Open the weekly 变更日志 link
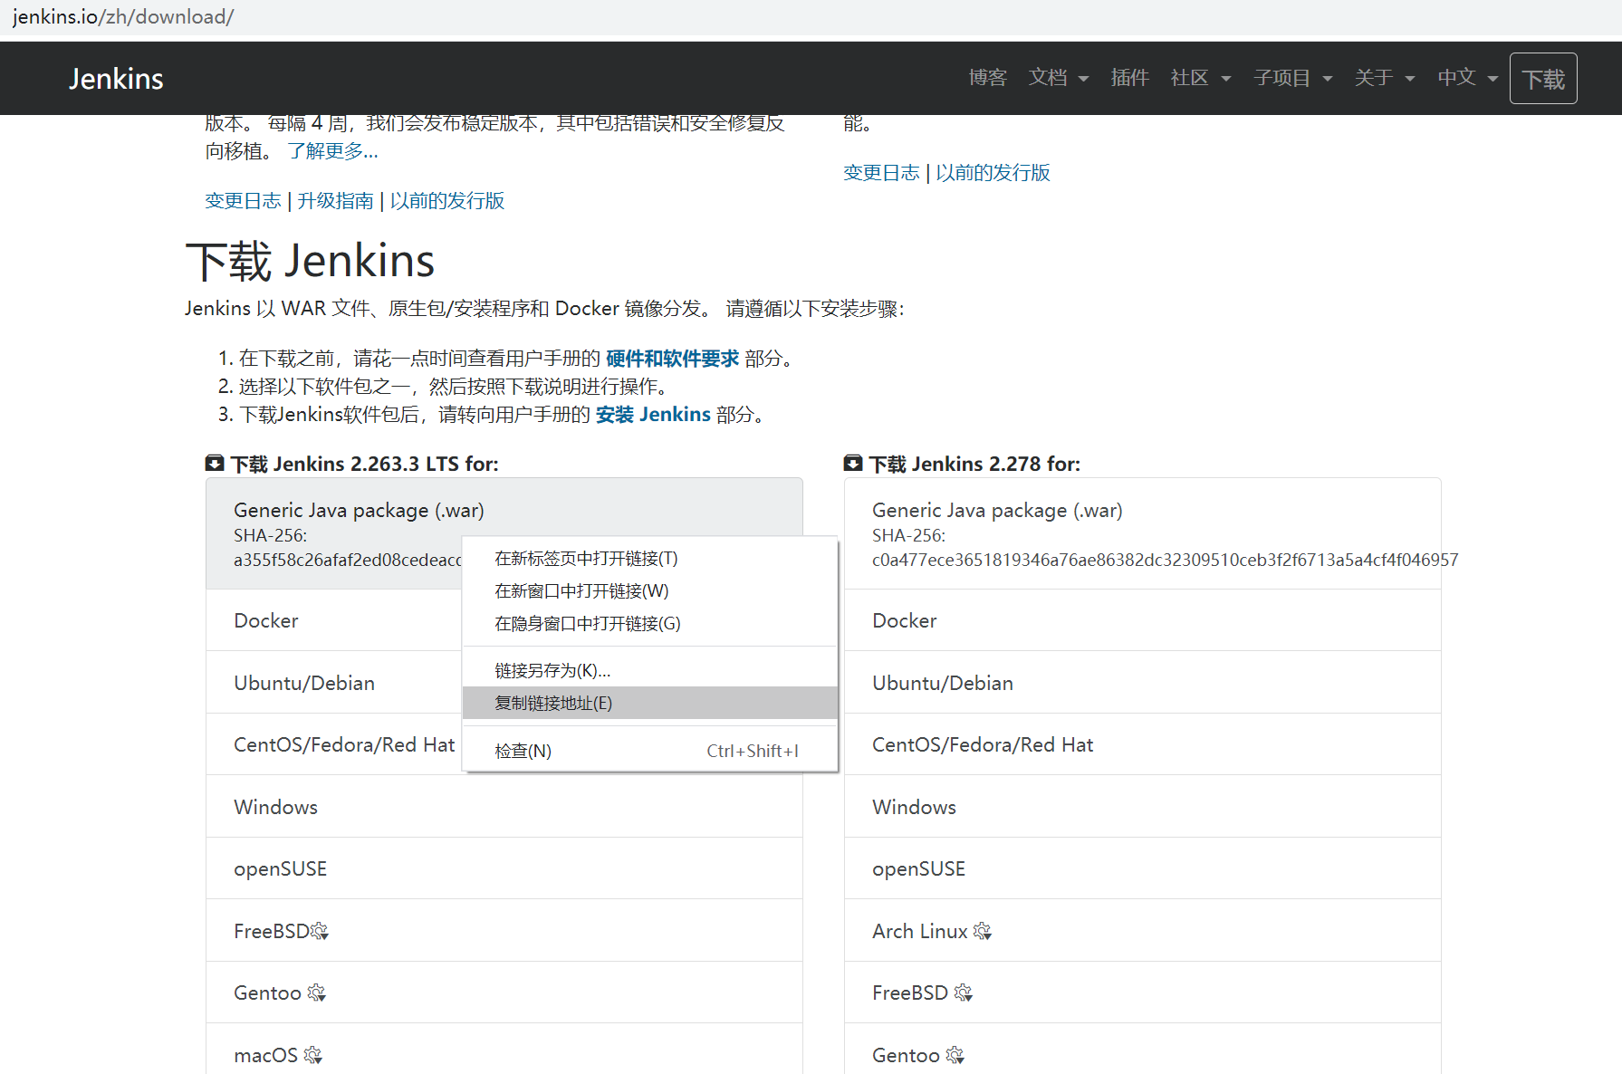 click(881, 173)
